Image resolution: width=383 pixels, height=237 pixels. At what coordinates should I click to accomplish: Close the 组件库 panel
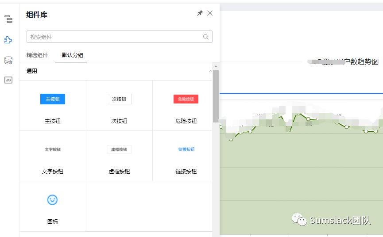click(x=210, y=13)
